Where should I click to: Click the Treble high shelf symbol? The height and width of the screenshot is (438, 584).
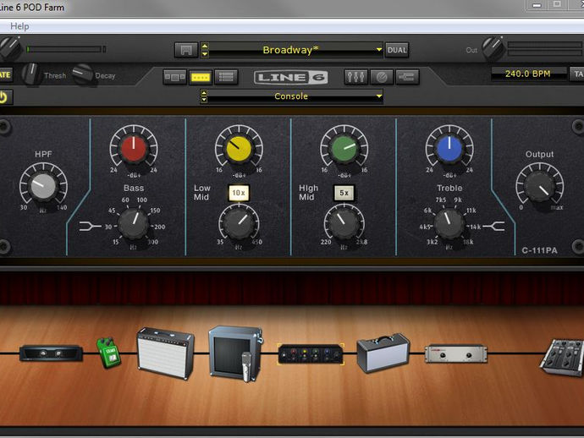494,226
